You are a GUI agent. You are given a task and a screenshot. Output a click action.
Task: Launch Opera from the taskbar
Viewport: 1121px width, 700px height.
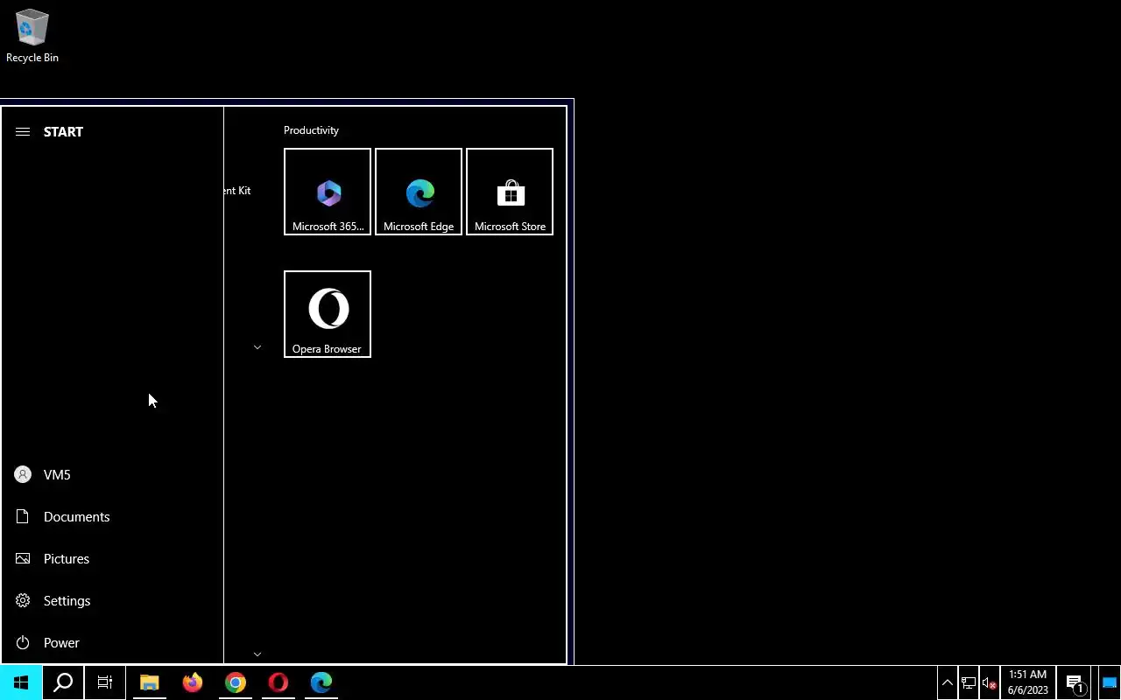(x=278, y=682)
